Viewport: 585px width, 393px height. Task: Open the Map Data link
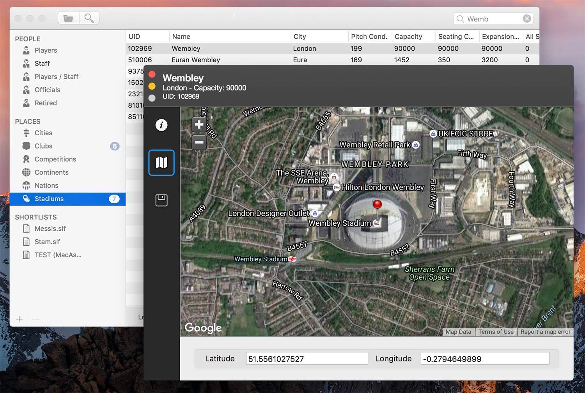point(458,332)
